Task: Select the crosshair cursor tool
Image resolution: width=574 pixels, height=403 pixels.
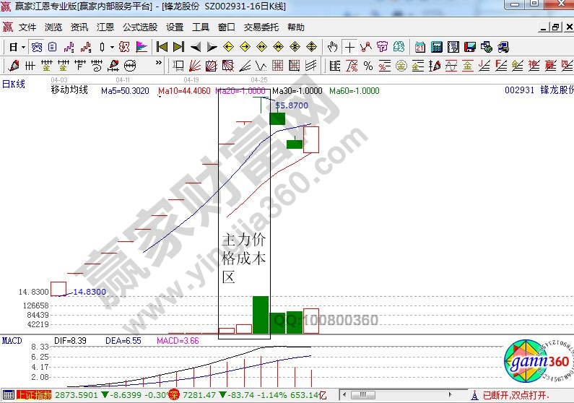Action: (349, 47)
